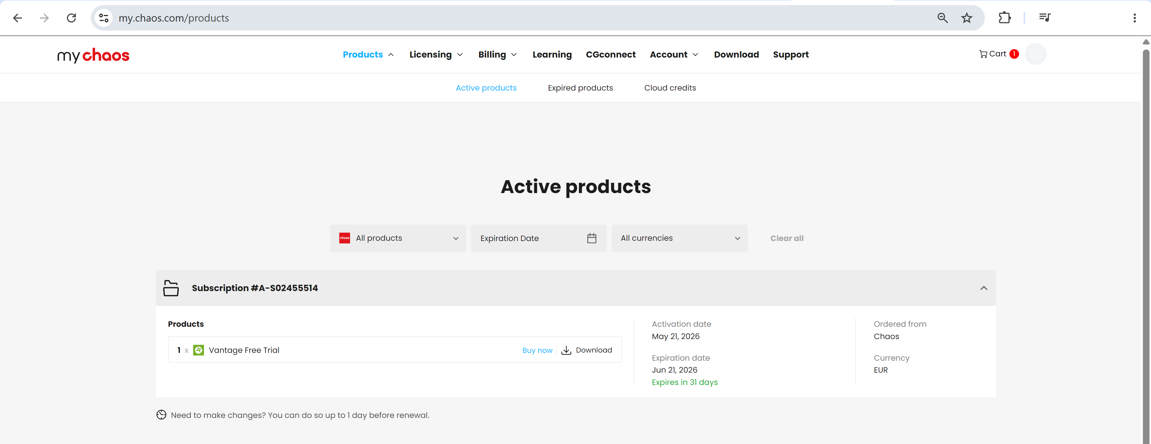
Task: Open the CGconnect menu item
Action: click(x=610, y=55)
